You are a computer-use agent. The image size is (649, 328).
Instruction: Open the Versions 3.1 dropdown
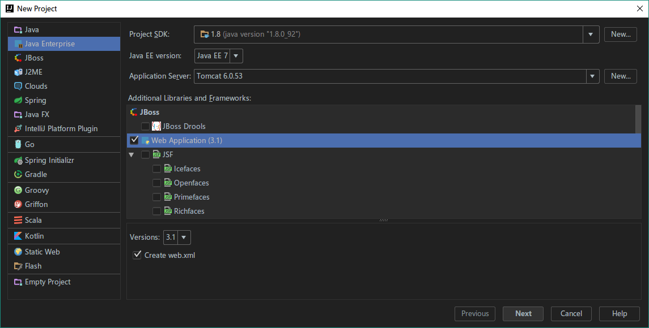[x=184, y=237]
